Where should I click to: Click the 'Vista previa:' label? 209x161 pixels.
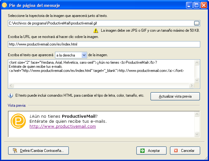[17, 105]
